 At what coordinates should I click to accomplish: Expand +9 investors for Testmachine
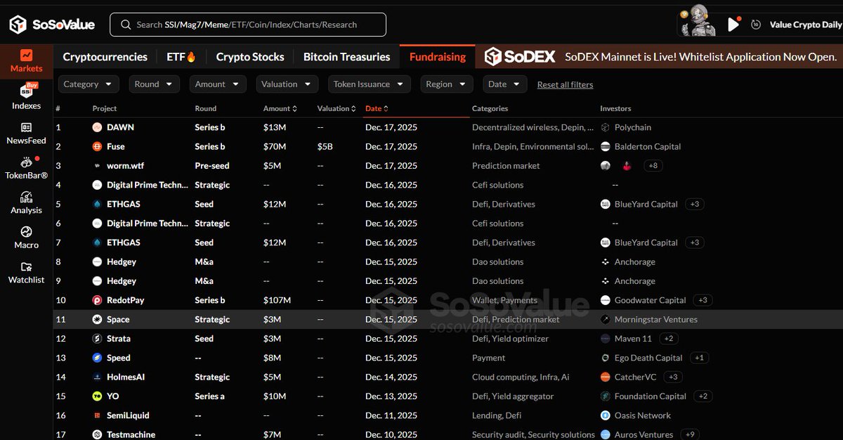click(x=690, y=434)
